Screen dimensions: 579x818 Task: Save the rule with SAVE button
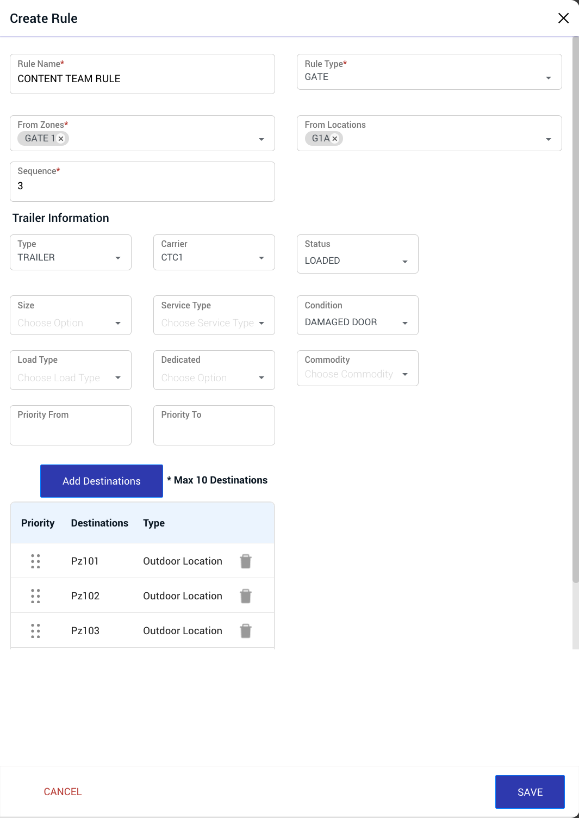[x=530, y=792]
